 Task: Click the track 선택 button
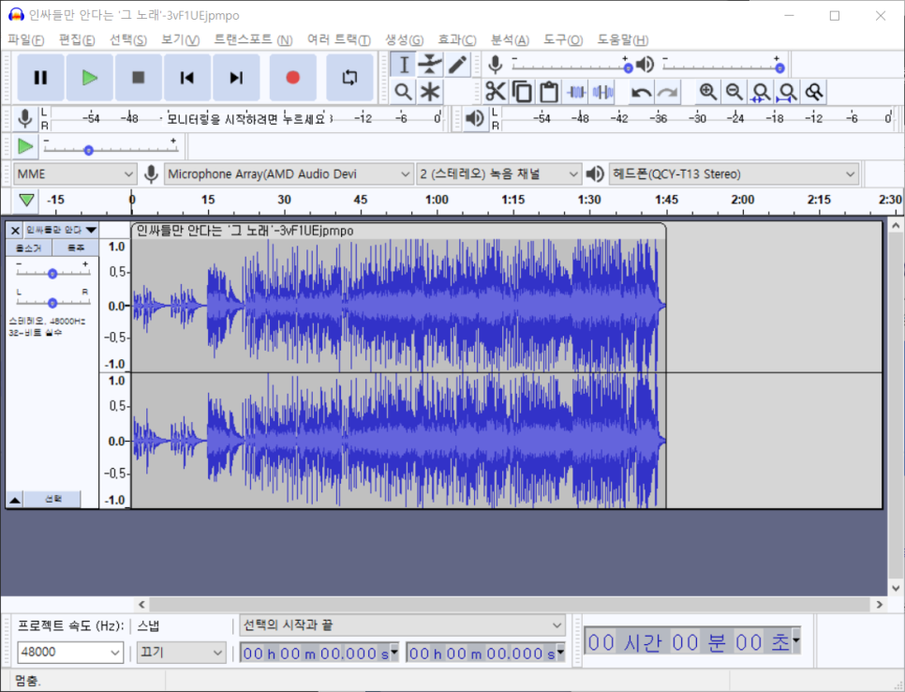coord(53,499)
